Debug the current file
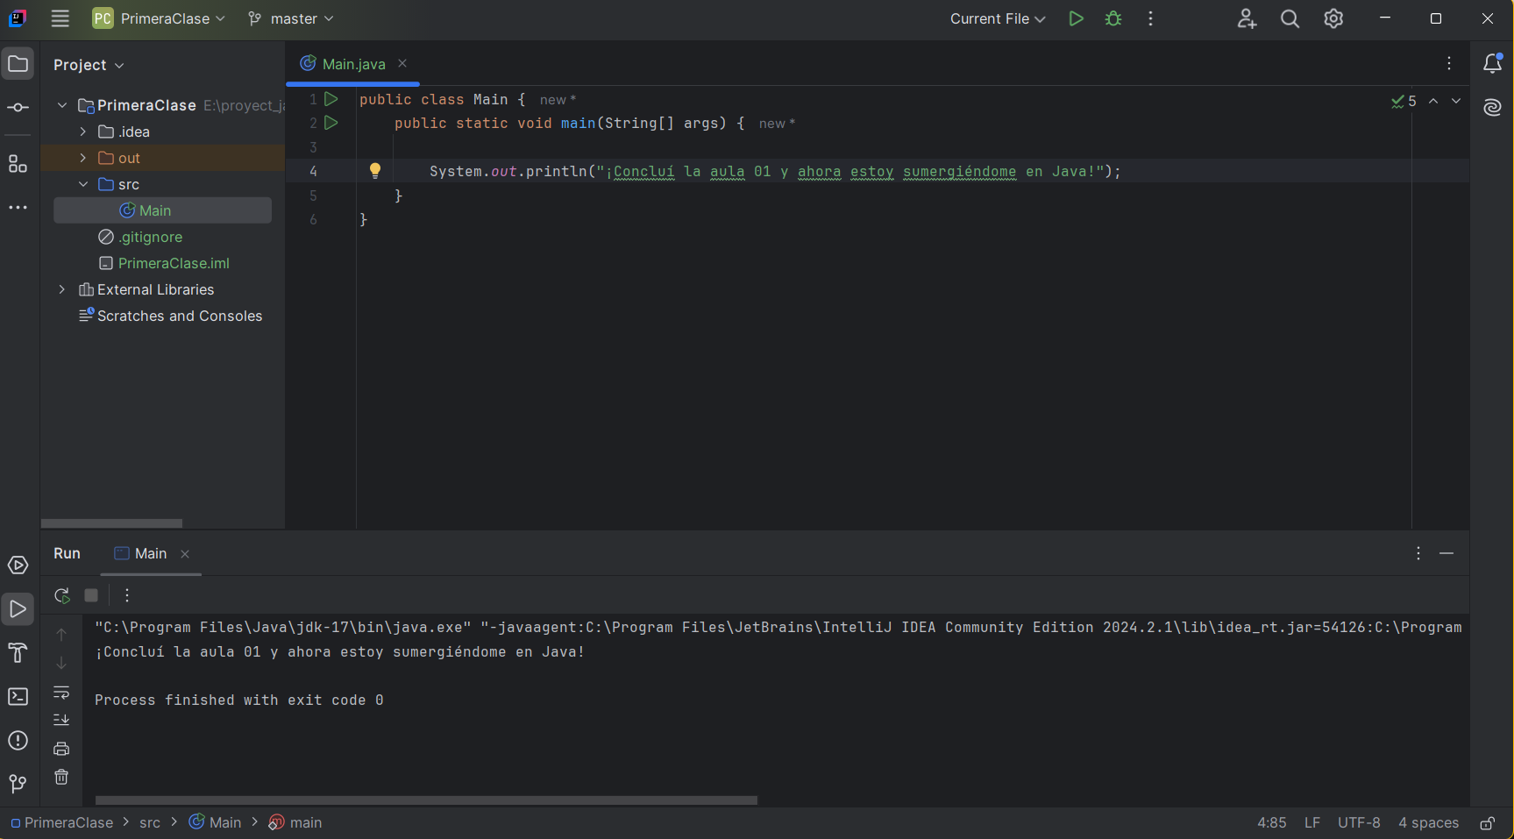Image resolution: width=1514 pixels, height=839 pixels. pos(1113,18)
